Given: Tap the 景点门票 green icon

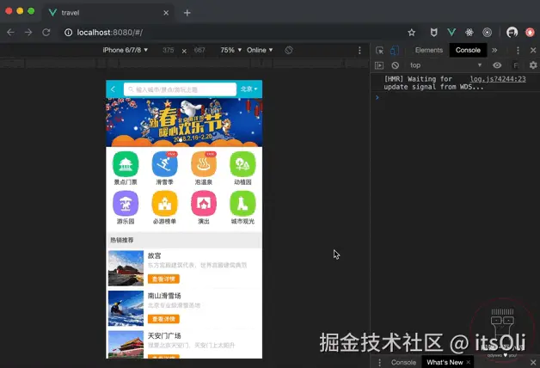Looking at the screenshot, I should (x=126, y=164).
